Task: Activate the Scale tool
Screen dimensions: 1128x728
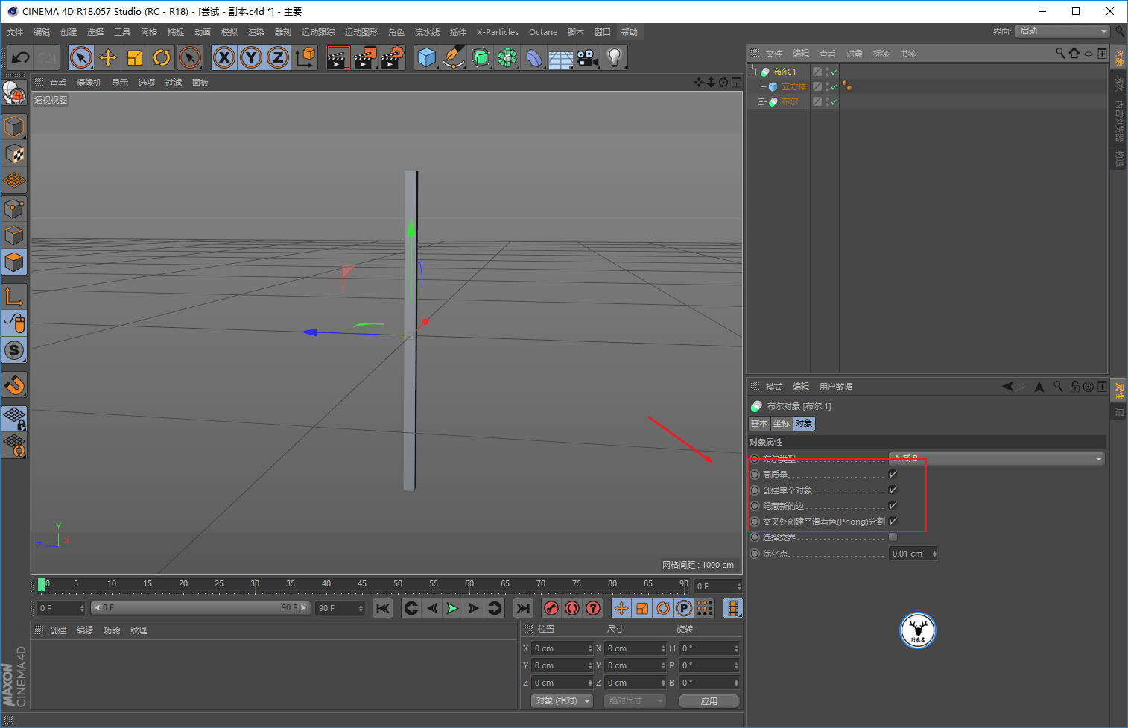Action: (x=135, y=57)
